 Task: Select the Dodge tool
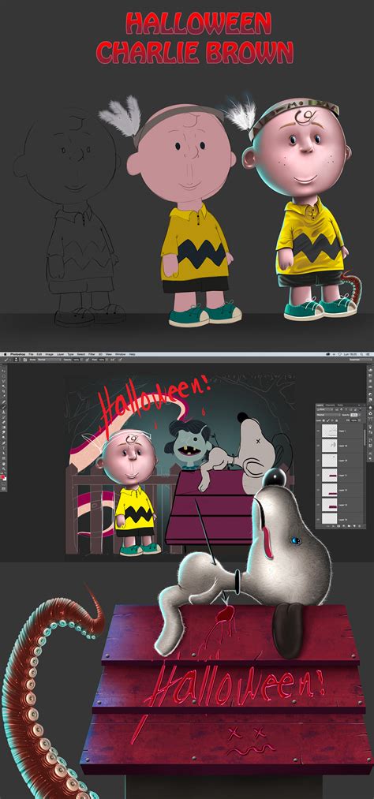tap(4, 437)
